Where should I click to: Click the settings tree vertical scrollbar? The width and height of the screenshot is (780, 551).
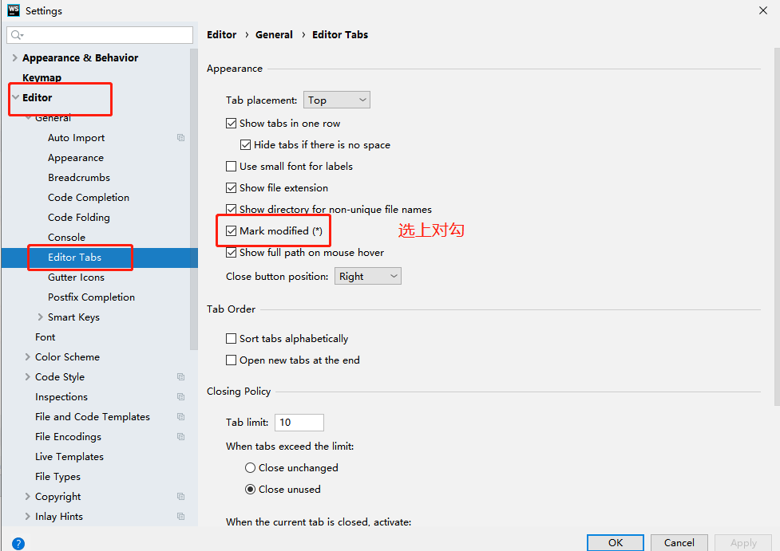tap(193, 199)
